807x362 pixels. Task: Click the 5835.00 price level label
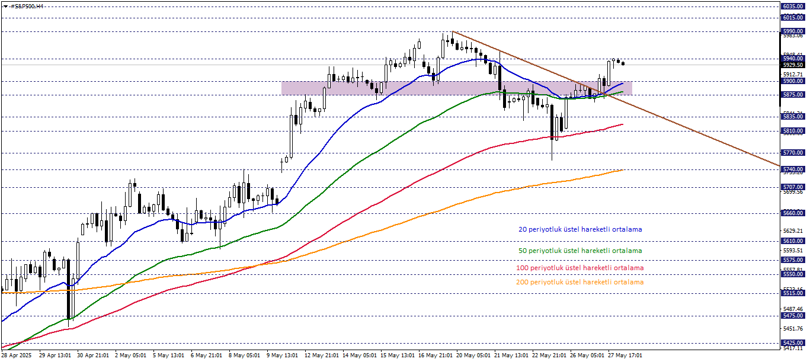pyautogui.click(x=793, y=117)
